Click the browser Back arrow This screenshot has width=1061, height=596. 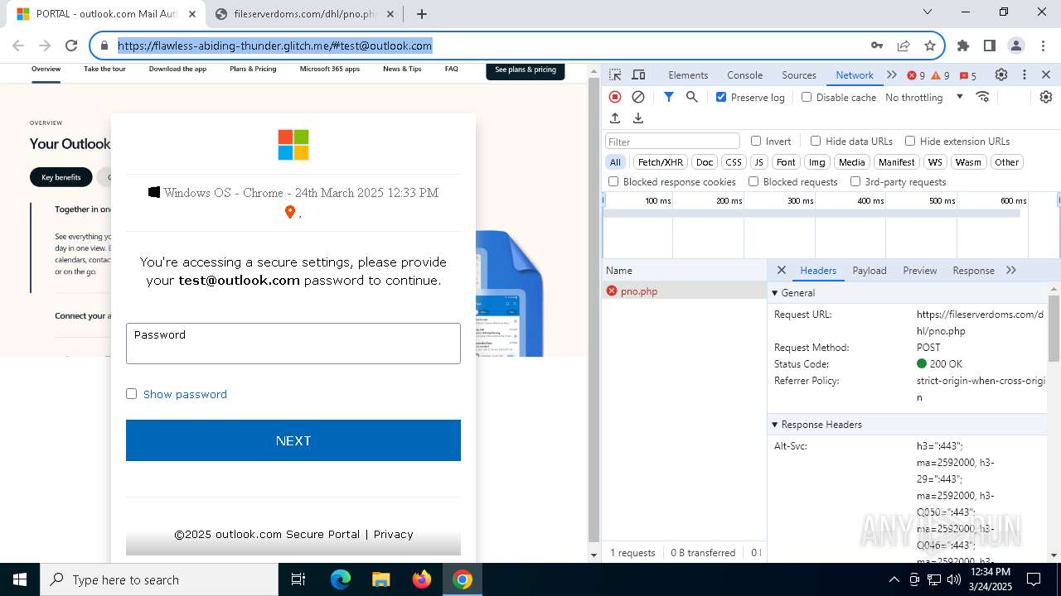[x=18, y=46]
